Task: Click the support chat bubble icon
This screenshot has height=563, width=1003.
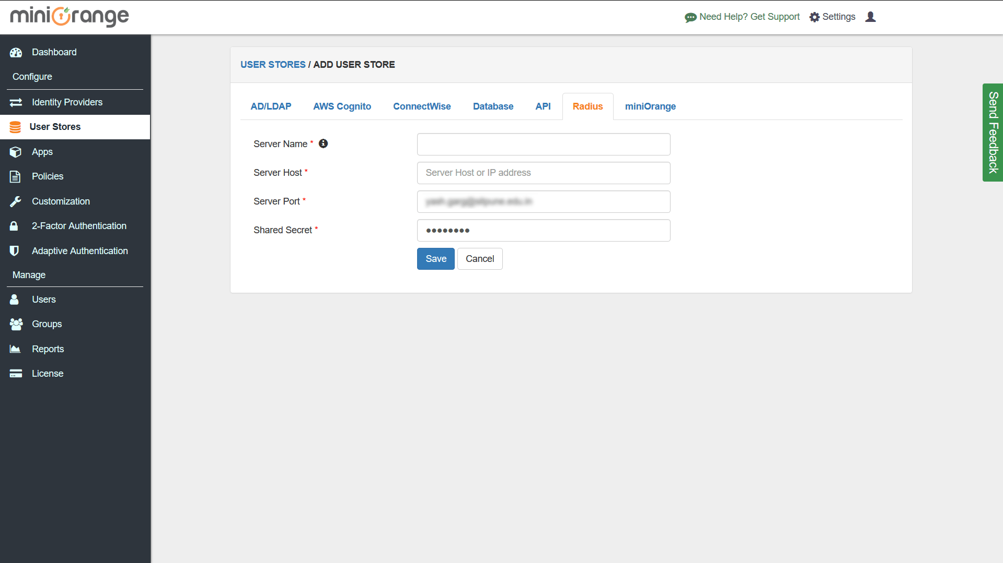Action: click(x=690, y=17)
